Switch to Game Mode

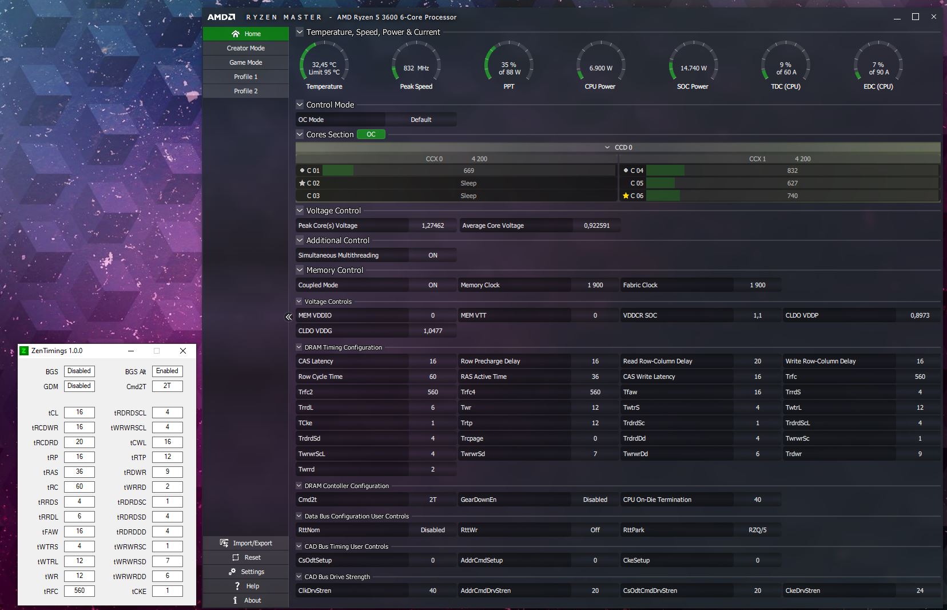[x=246, y=62]
